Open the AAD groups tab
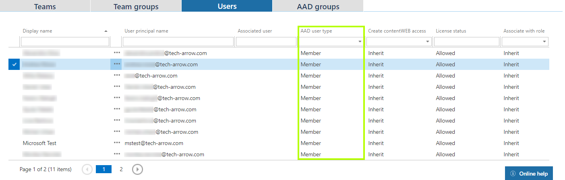The image size is (565, 180). [x=318, y=6]
